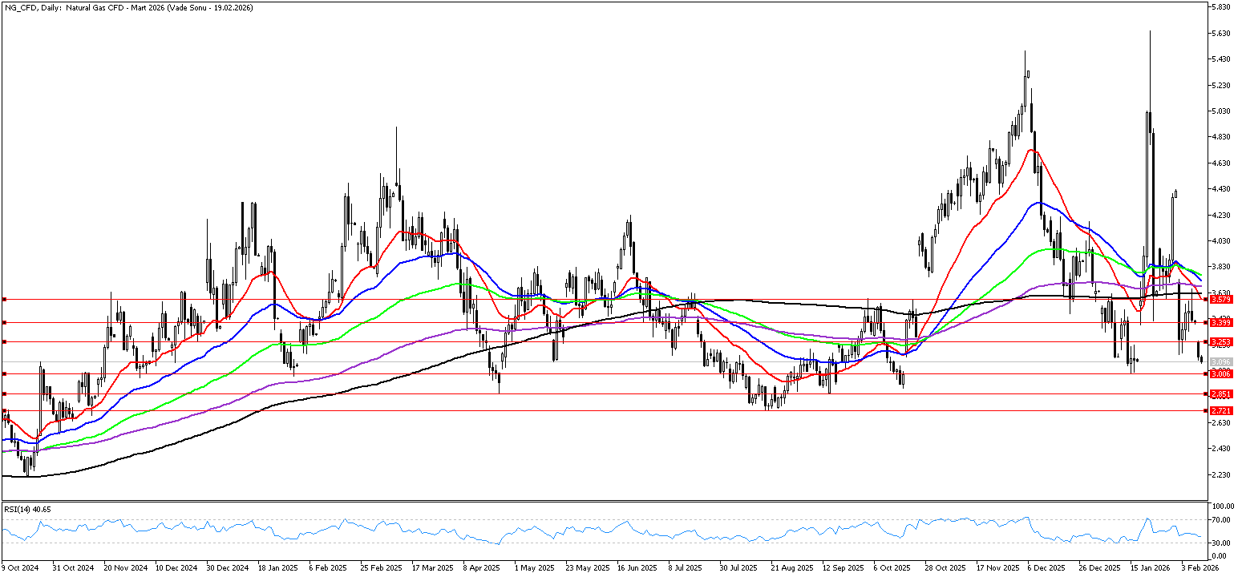The image size is (1242, 577).
Task: Click the 20 Nov 2024 date label
Action: tap(124, 568)
